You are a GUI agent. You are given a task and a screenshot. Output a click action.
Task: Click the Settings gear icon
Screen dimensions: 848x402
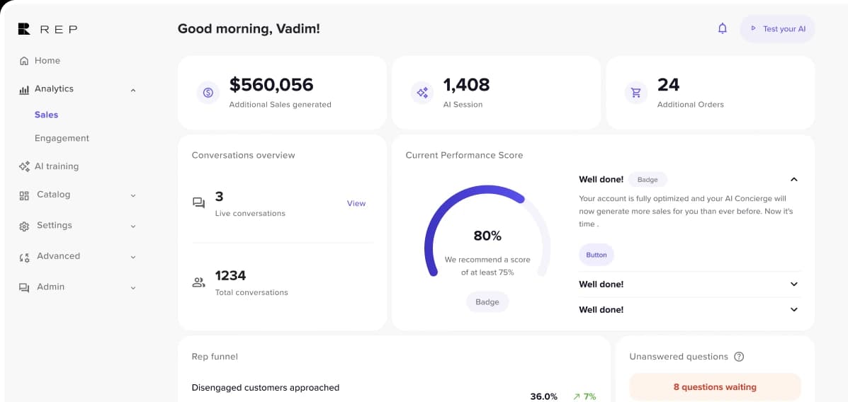pos(24,226)
